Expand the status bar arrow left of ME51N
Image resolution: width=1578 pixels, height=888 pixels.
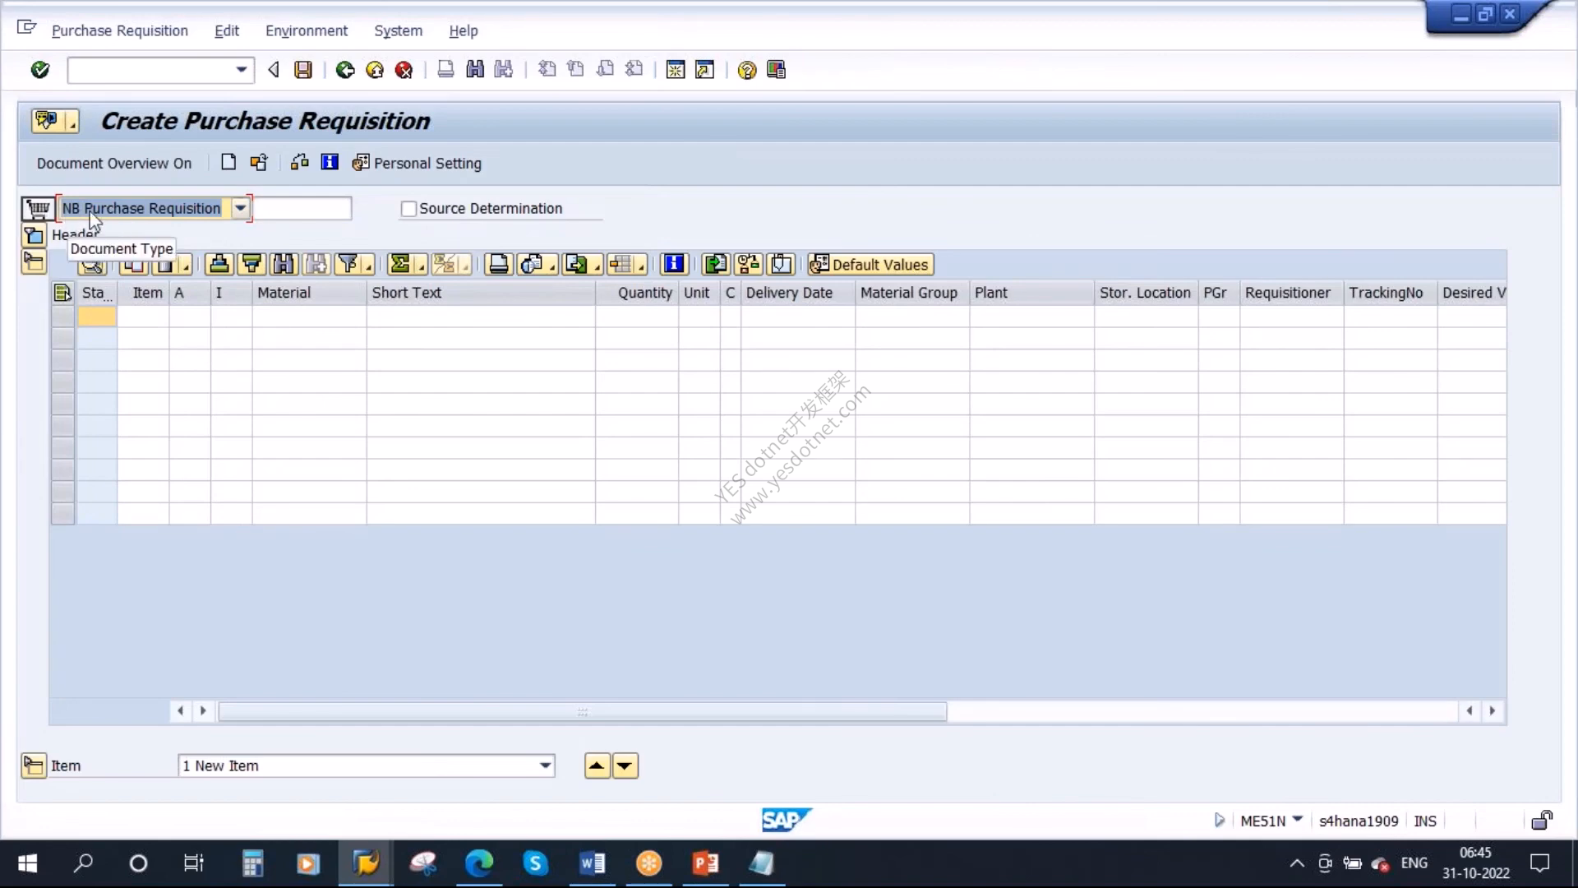click(1220, 820)
